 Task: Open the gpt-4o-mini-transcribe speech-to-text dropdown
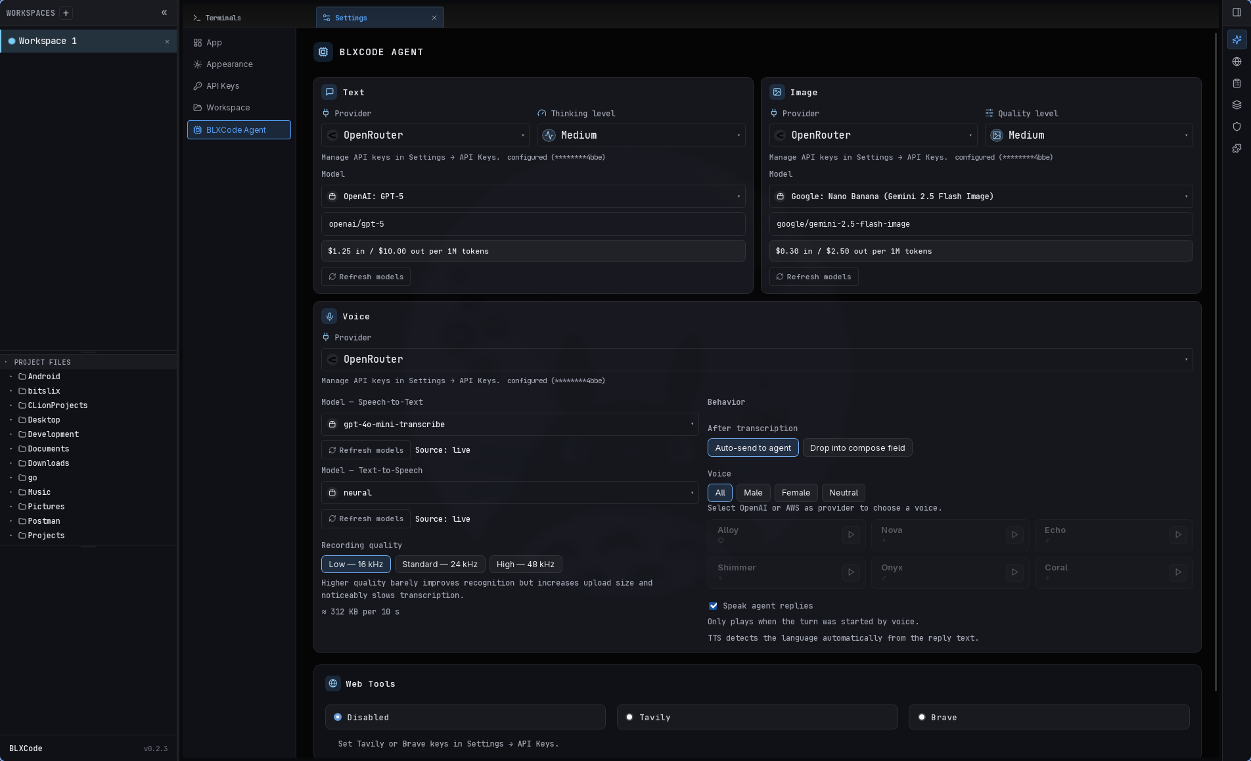tap(510, 425)
